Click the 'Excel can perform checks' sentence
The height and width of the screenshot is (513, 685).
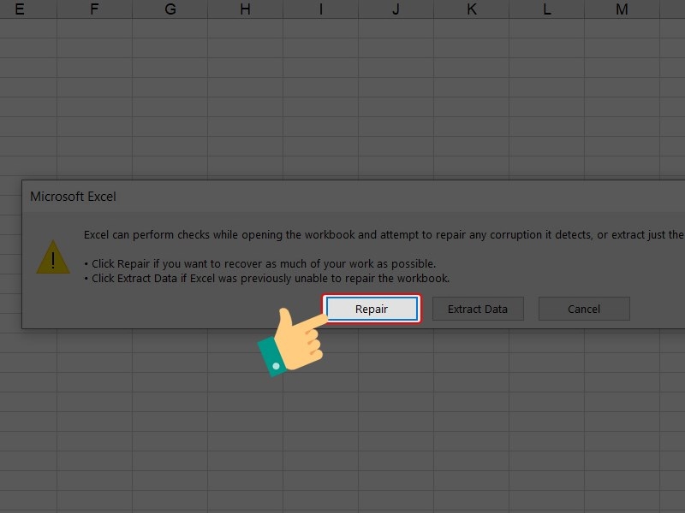tap(384, 234)
